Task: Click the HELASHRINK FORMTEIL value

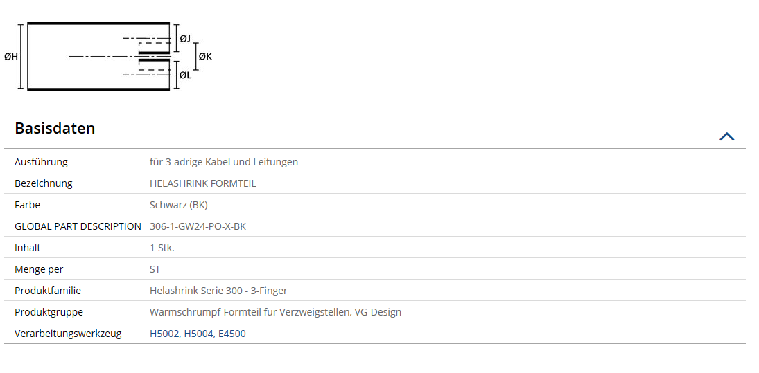Action: (203, 183)
